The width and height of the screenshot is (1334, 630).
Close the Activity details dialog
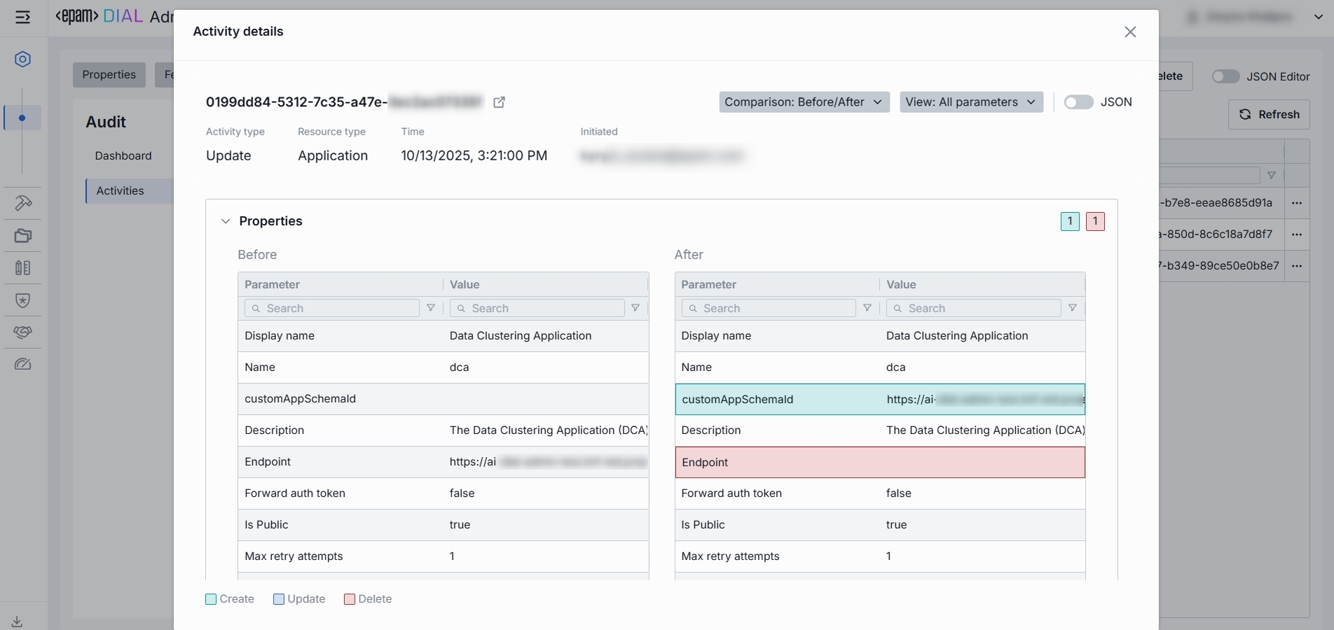pyautogui.click(x=1129, y=32)
